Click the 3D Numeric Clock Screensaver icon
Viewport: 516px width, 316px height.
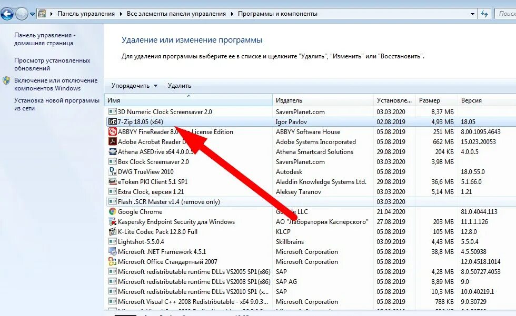point(113,111)
